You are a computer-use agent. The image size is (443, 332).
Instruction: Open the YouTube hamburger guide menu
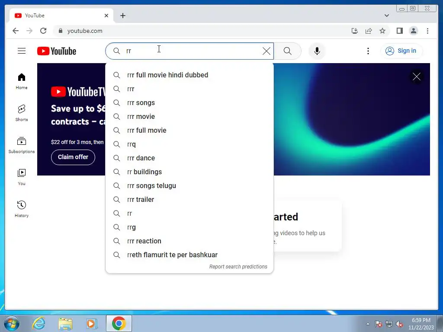pos(22,51)
